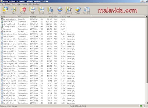Click the View Style toolbar icon
148x108 pixels.
coord(87,9)
